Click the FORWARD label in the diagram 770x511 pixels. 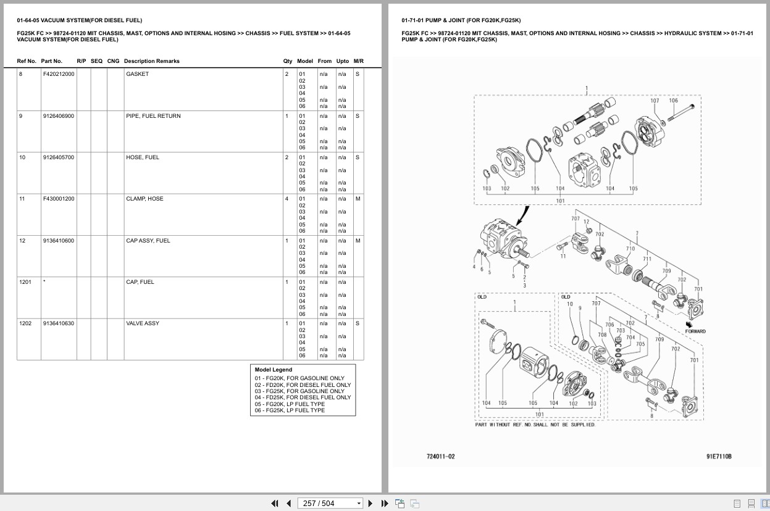click(x=695, y=331)
